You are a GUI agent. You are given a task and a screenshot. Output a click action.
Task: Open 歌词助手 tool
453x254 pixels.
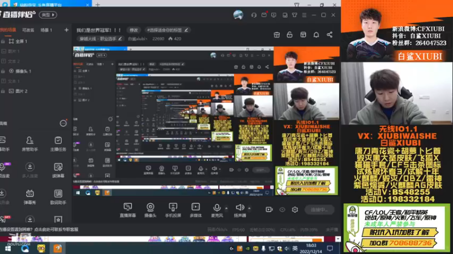click(58, 197)
